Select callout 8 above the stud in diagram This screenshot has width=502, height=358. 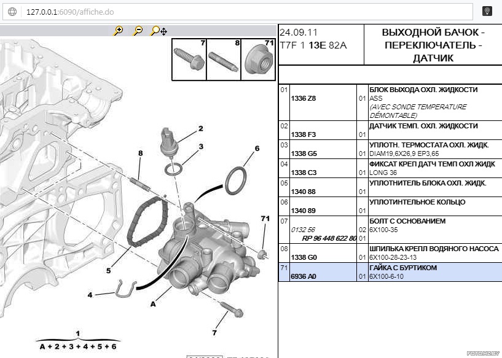point(140,154)
